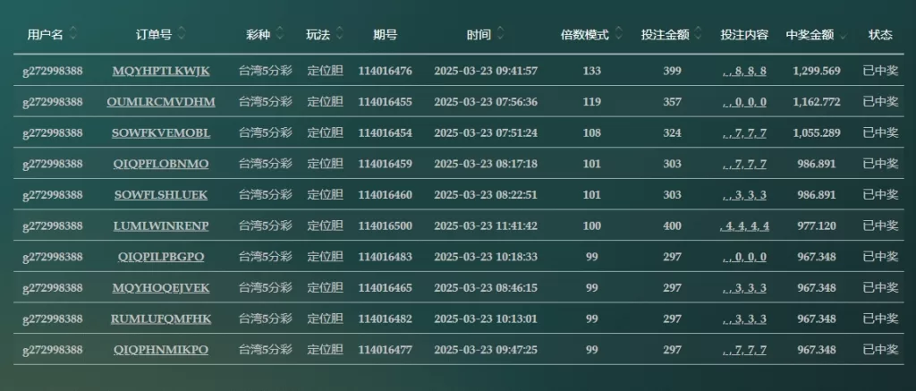The width and height of the screenshot is (916, 391).
Task: Toggle sort icon beside 玩法 header
Action: click(x=339, y=35)
